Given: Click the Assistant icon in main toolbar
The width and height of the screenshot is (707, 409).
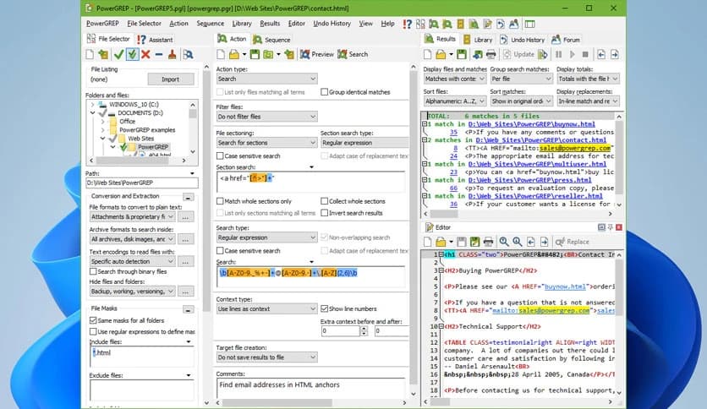Looking at the screenshot, I should click(x=407, y=24).
